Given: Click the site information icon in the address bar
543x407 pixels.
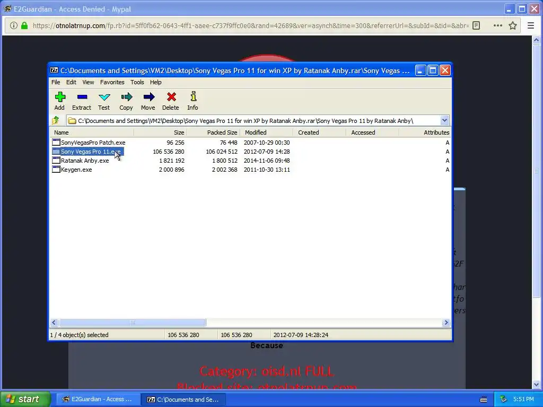Looking at the screenshot, I should [13, 25].
